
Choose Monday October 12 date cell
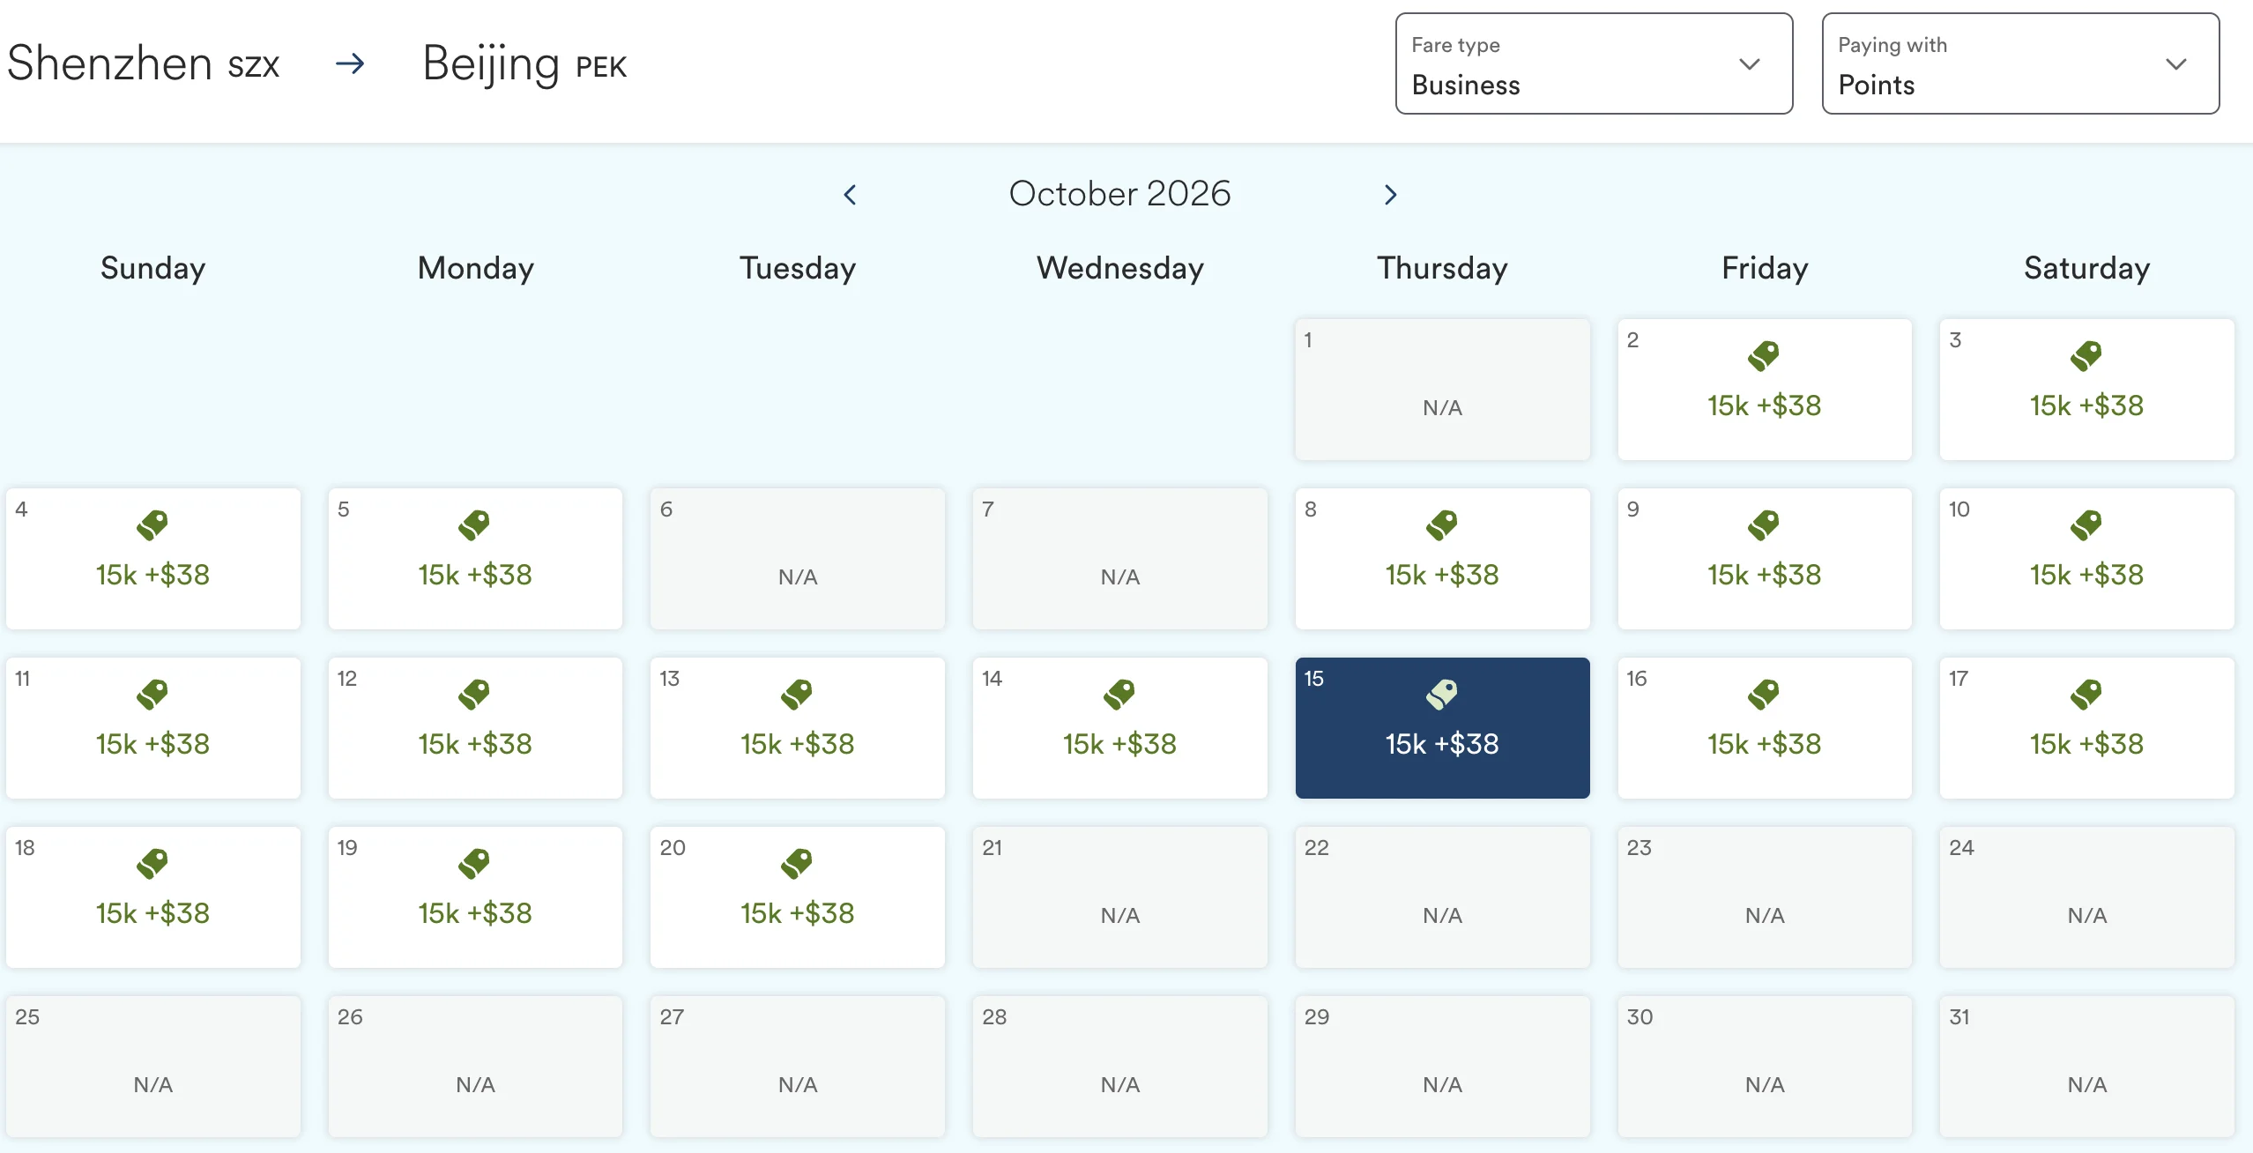(475, 728)
